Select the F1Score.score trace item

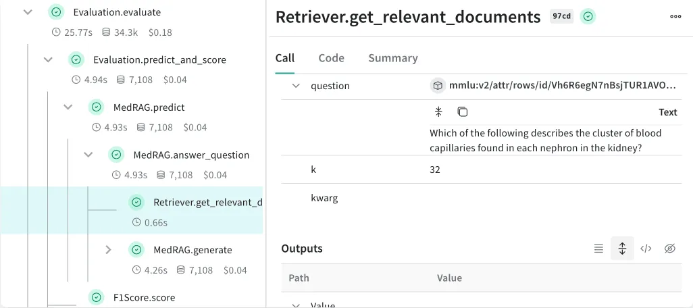tap(143, 297)
